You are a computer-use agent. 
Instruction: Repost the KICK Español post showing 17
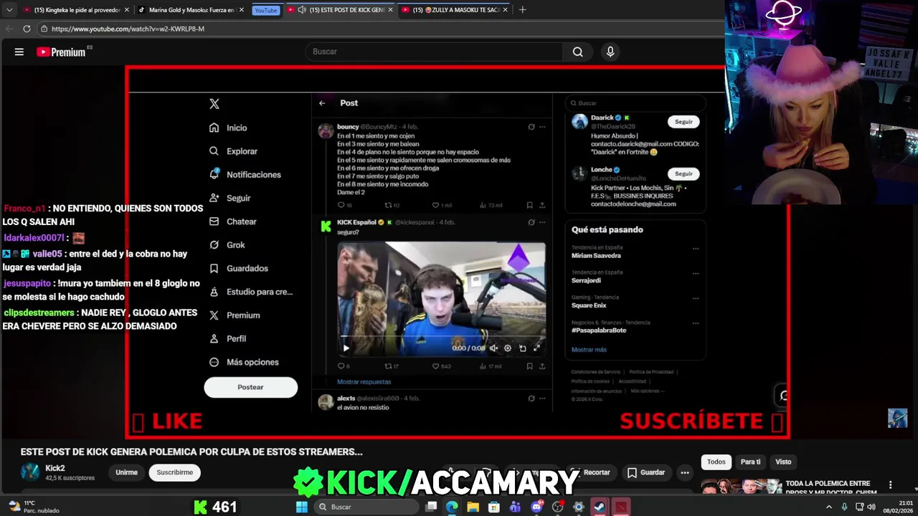392,366
